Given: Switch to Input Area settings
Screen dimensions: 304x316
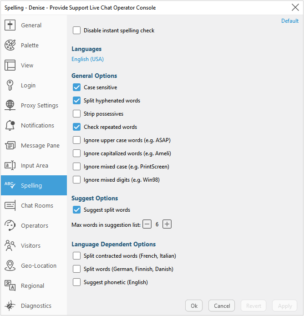Looking at the screenshot, I should (x=34, y=165).
